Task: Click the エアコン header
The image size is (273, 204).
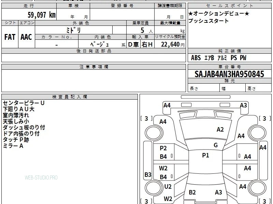Action: [27, 23]
